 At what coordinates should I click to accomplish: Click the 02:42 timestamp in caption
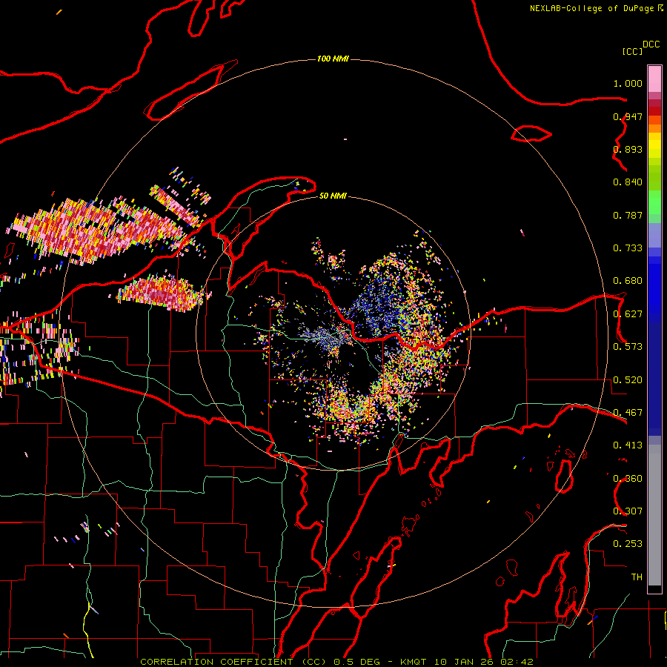click(517, 662)
